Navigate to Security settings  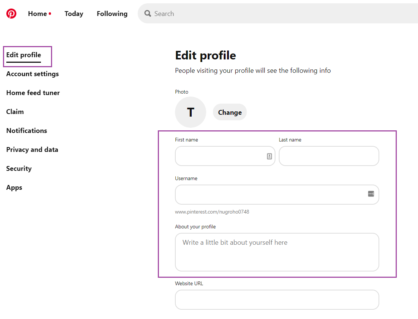tap(19, 169)
